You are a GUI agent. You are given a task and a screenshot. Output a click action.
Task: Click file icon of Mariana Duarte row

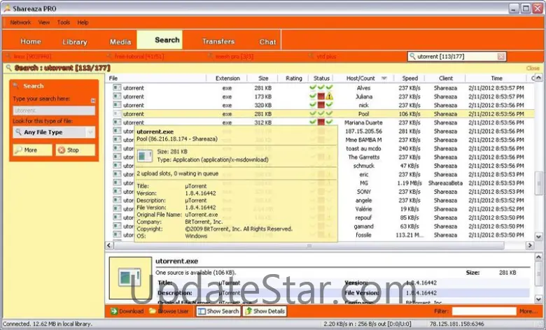point(118,122)
